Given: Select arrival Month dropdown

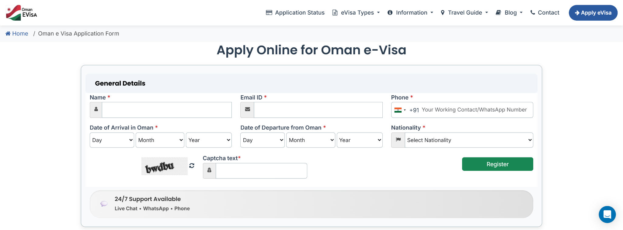Looking at the screenshot, I should (x=160, y=140).
